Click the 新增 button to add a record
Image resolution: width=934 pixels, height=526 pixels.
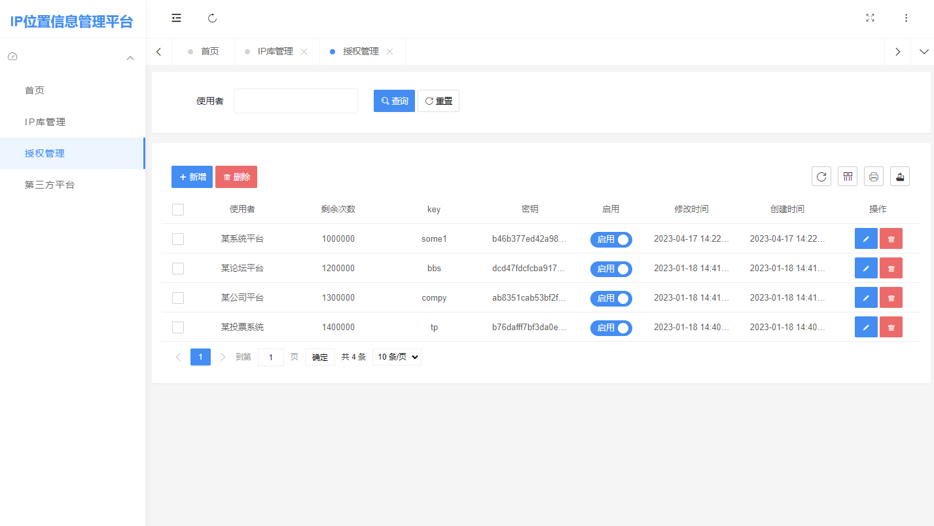[x=192, y=176]
